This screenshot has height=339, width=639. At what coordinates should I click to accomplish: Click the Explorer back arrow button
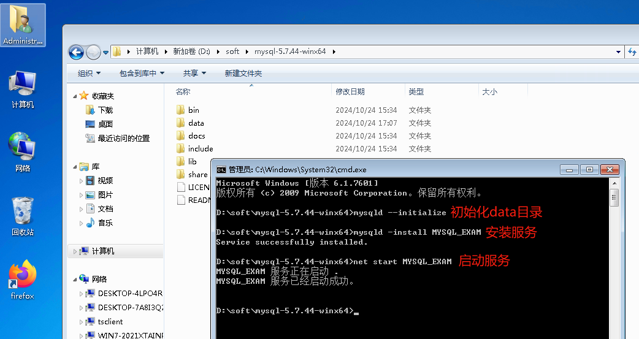76,52
